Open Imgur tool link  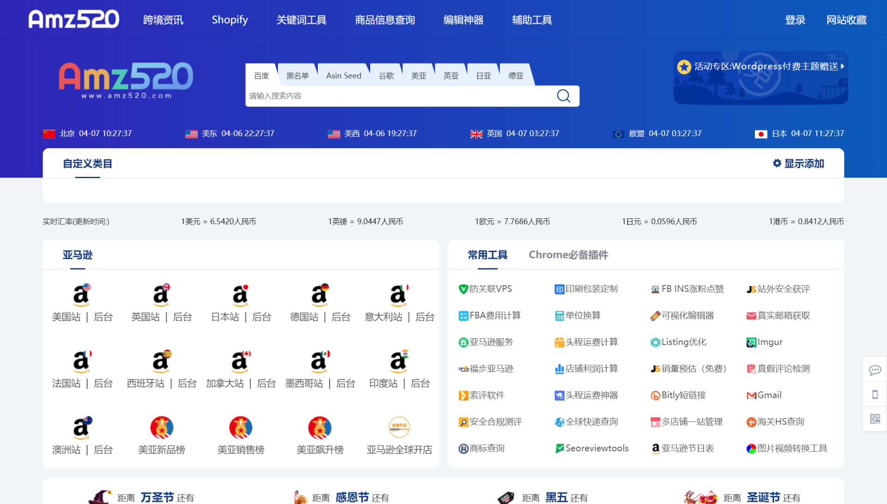pos(765,342)
